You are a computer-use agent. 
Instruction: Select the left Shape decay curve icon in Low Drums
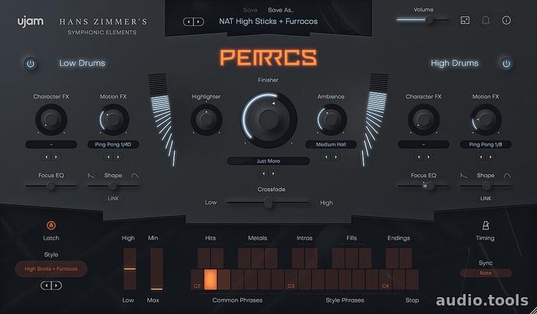(91, 176)
